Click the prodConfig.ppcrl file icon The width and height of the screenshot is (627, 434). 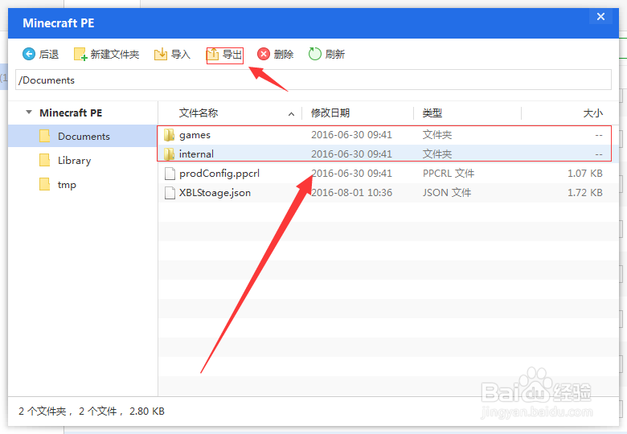point(170,174)
